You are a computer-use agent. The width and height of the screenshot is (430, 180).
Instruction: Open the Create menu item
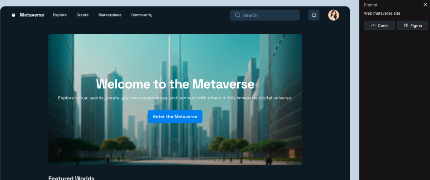pyautogui.click(x=82, y=15)
